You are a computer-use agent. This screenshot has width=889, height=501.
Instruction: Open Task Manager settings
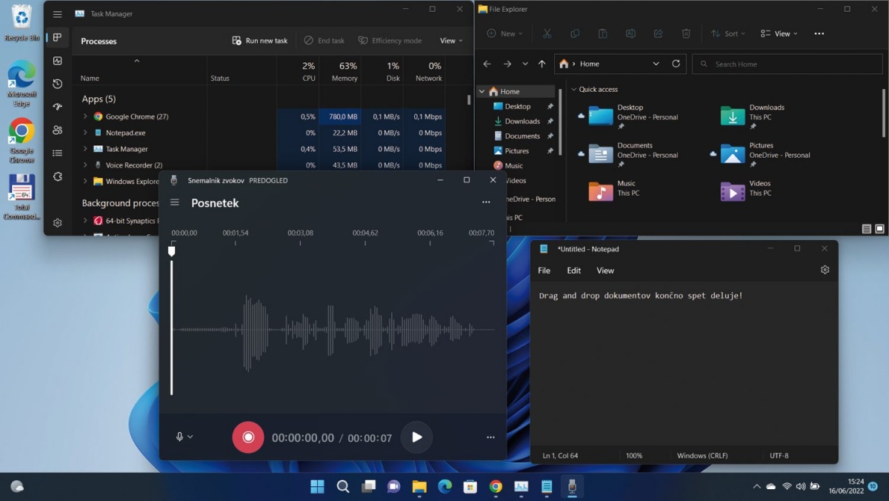click(x=58, y=222)
